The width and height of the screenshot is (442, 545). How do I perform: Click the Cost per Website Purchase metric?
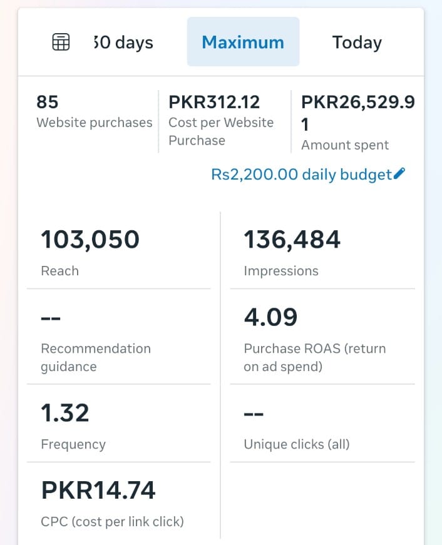[x=222, y=121]
